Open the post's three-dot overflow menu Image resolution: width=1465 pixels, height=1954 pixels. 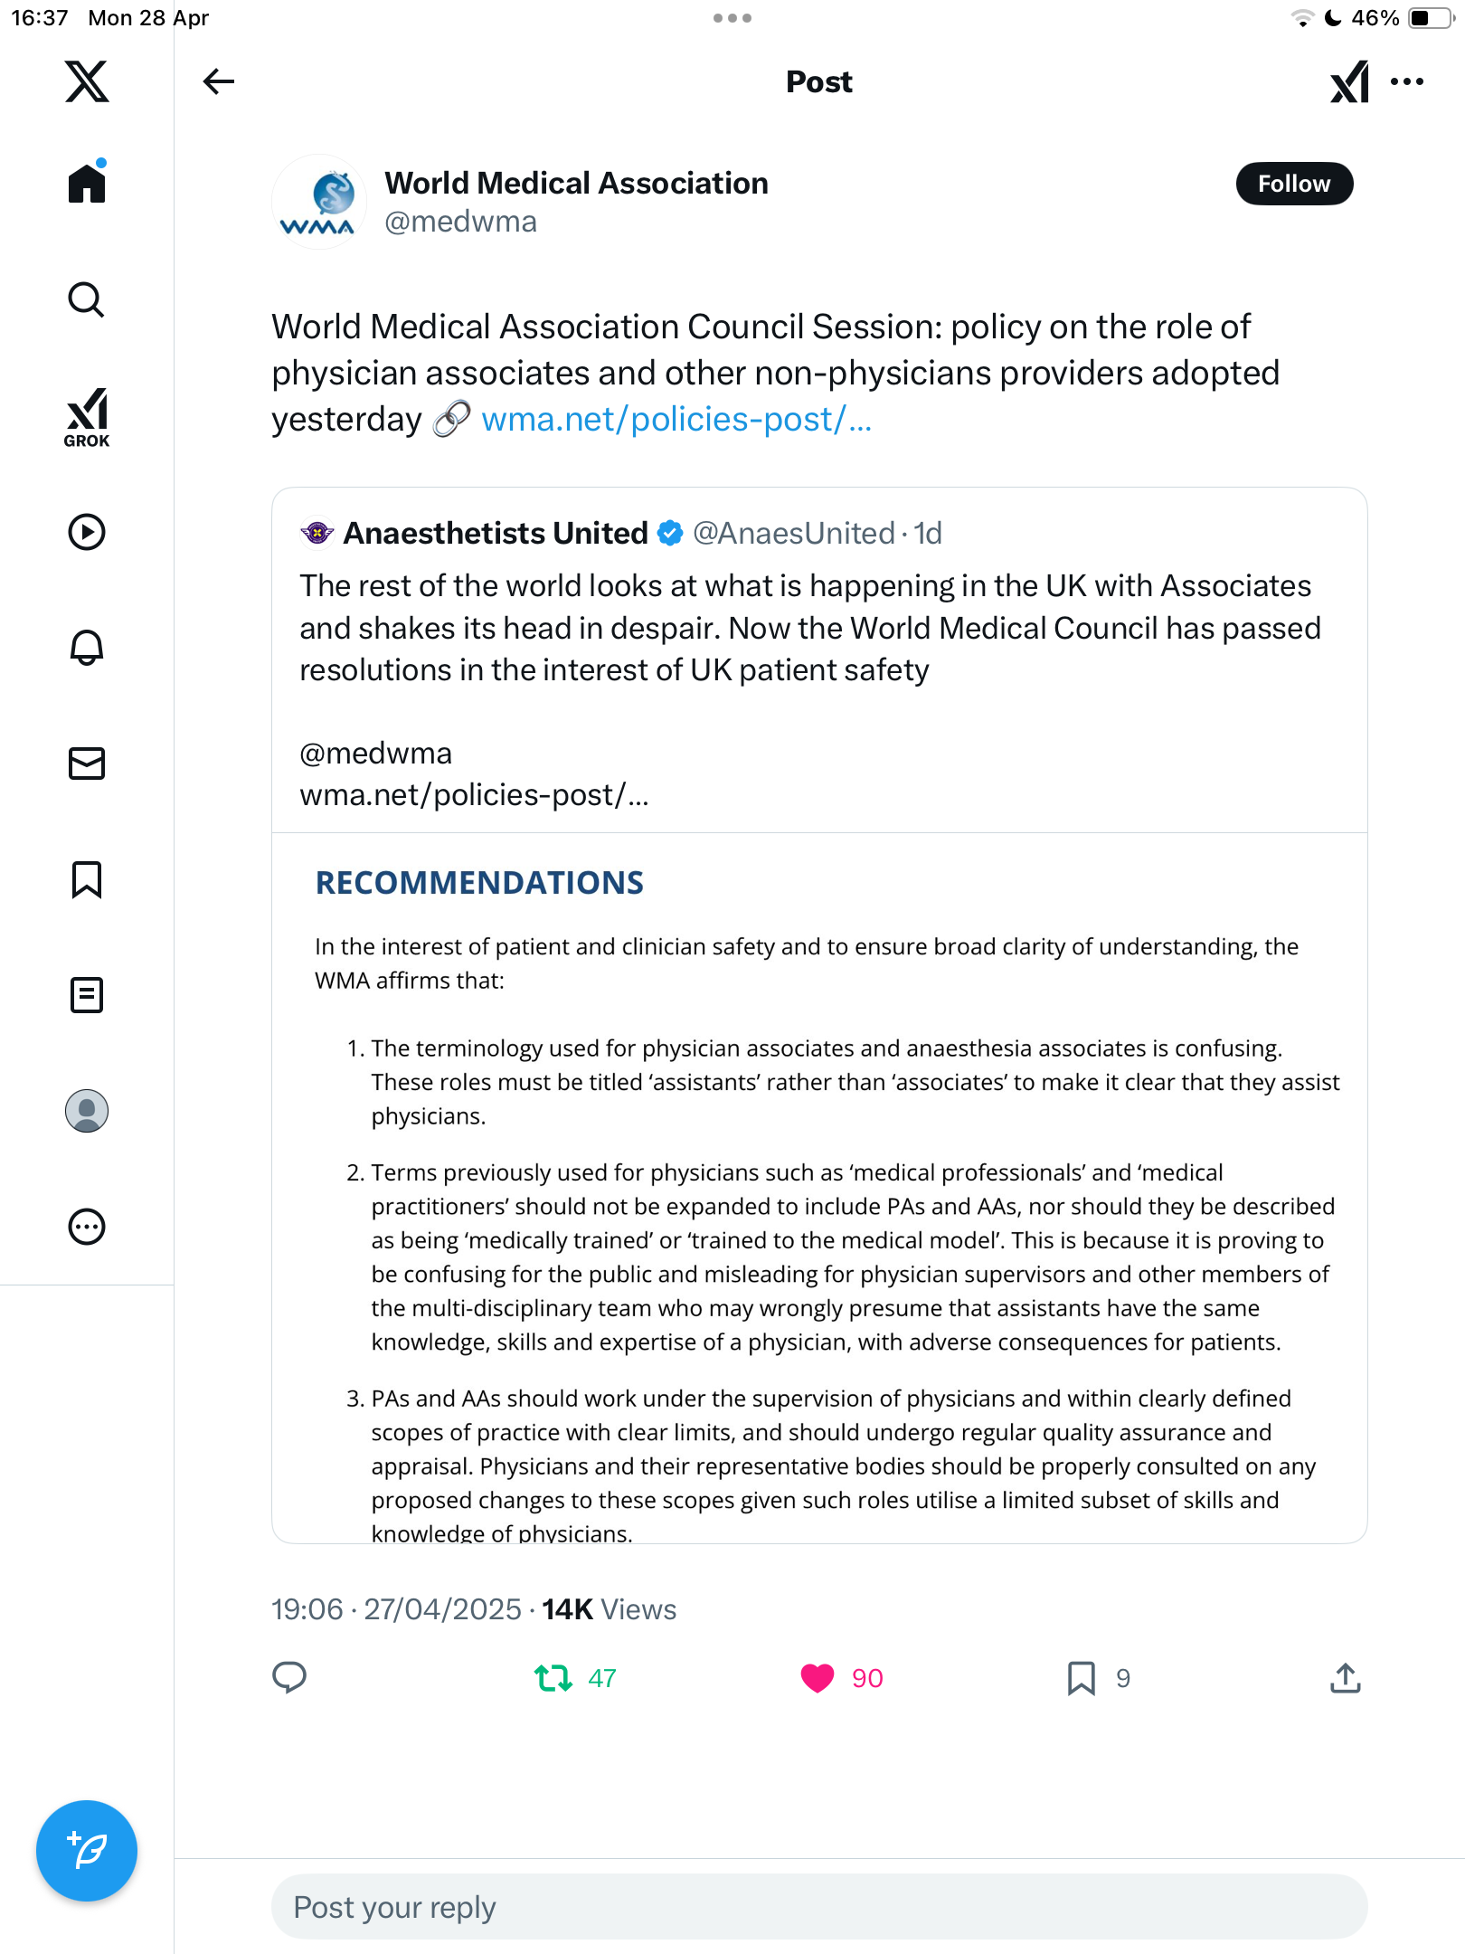click(x=1407, y=81)
